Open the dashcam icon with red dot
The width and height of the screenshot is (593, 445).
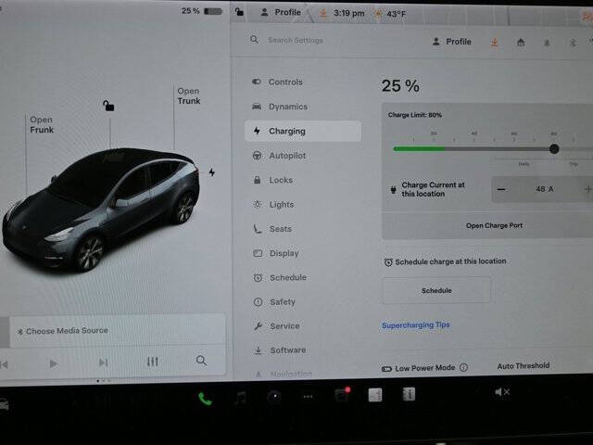tap(342, 395)
